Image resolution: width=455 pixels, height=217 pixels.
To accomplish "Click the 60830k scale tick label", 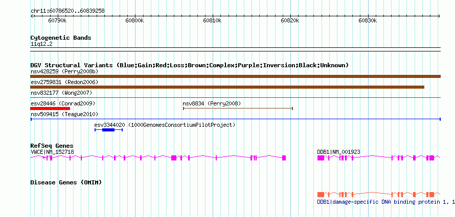I will point(368,20).
